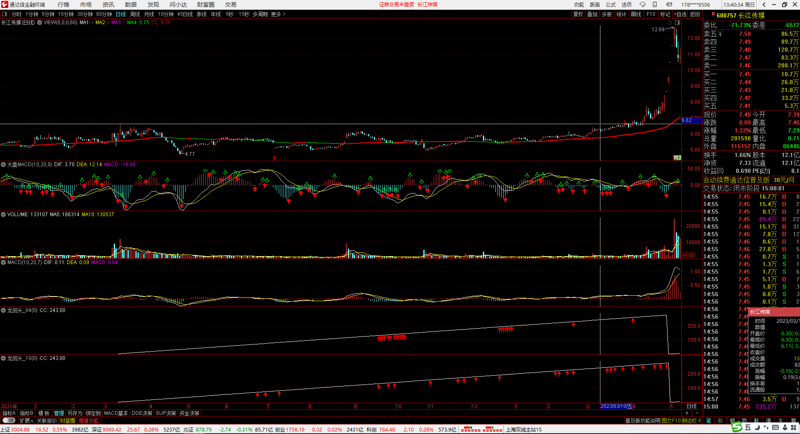Open the Sogou toolbox grid icon
The width and height of the screenshot is (800, 434).
click(x=794, y=427)
